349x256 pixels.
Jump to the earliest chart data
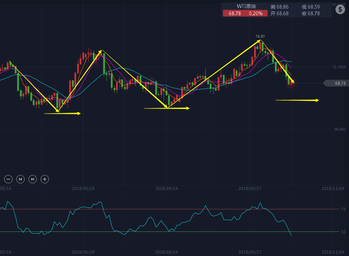point(20,179)
